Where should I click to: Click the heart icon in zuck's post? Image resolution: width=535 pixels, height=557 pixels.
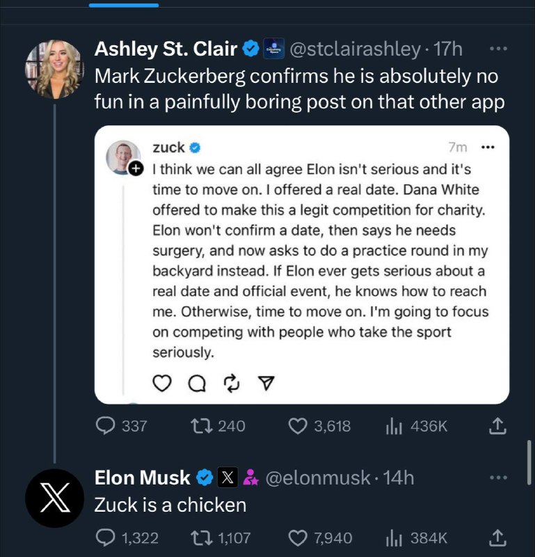point(161,383)
